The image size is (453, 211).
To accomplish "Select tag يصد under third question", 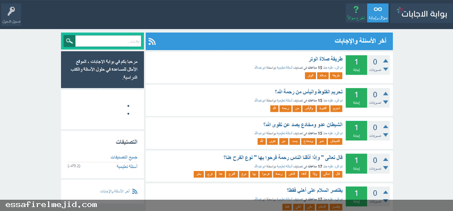I will [294, 142].
